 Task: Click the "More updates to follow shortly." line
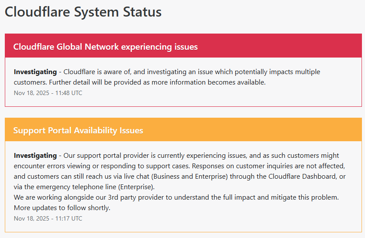point(62,207)
